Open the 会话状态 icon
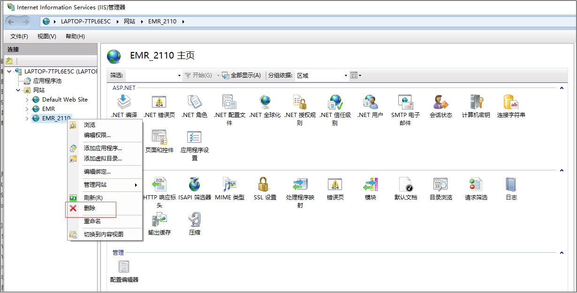Viewport: 577px width, 293px height. [x=440, y=102]
